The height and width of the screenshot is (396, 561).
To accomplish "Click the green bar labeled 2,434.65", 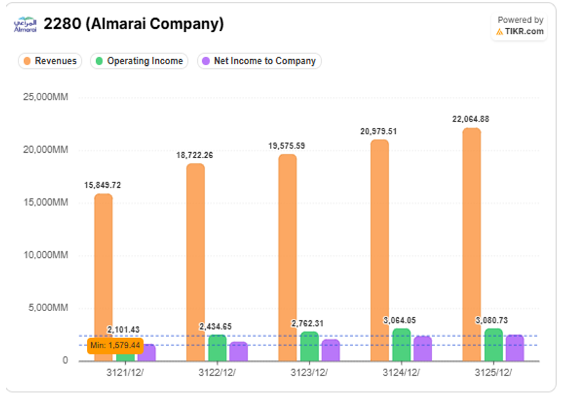I will click(217, 348).
